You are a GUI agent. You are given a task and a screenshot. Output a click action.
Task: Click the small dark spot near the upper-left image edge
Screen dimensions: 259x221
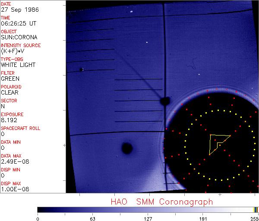tap(81, 69)
